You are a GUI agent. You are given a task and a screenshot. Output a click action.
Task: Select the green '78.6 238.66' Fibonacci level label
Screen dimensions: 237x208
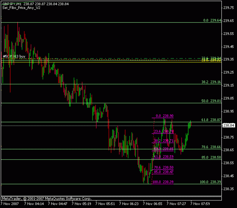coord(211,147)
